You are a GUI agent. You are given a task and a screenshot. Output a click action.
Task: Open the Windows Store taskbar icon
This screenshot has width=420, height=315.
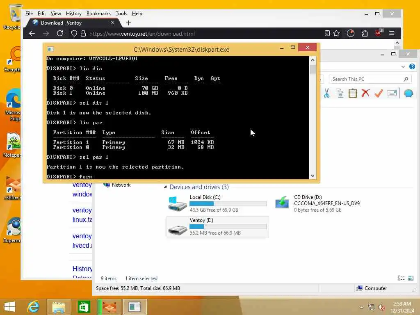tap(84, 307)
